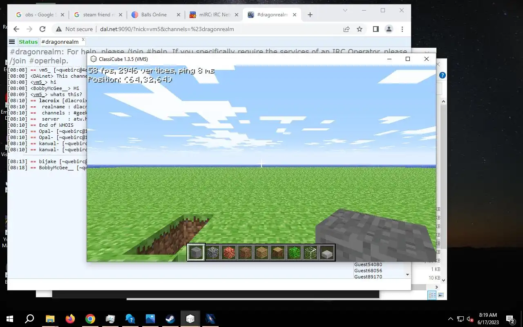Click File Explorer scroll up arrow
This screenshot has height=327, width=523.
tap(443, 101)
